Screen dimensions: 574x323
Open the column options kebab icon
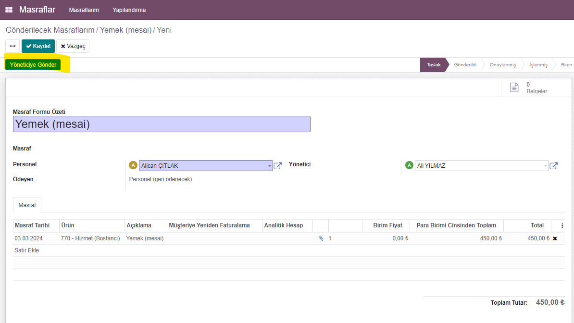point(562,225)
